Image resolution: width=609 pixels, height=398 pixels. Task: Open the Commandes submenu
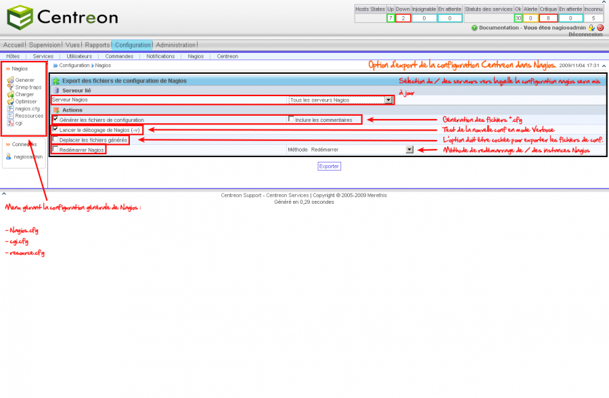click(119, 56)
